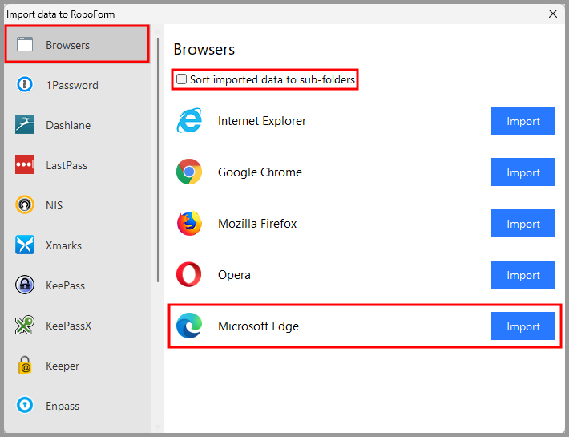Screen dimensions: 569x437
Task: Click the KeePass padlock icon
Action: point(25,285)
